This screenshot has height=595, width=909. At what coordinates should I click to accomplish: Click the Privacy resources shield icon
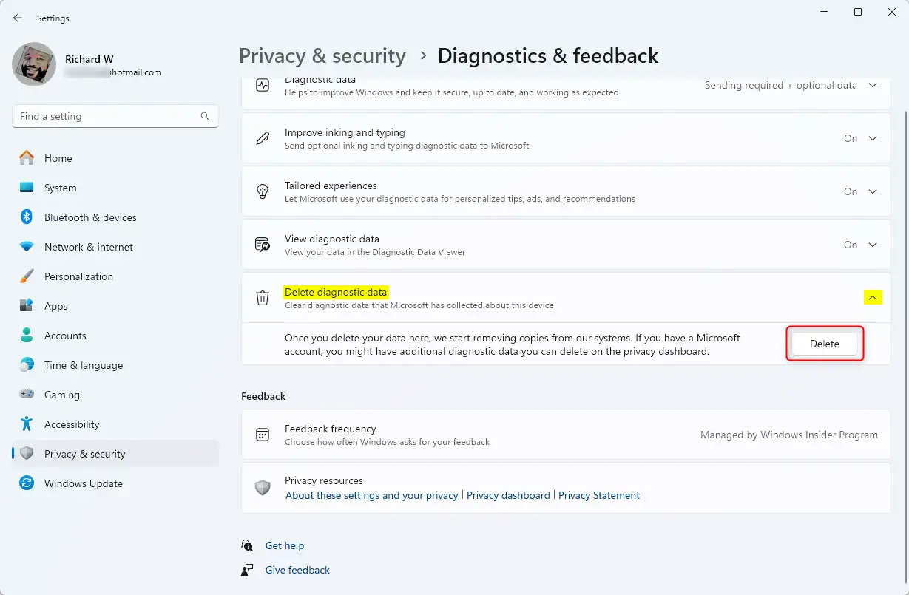tap(263, 488)
